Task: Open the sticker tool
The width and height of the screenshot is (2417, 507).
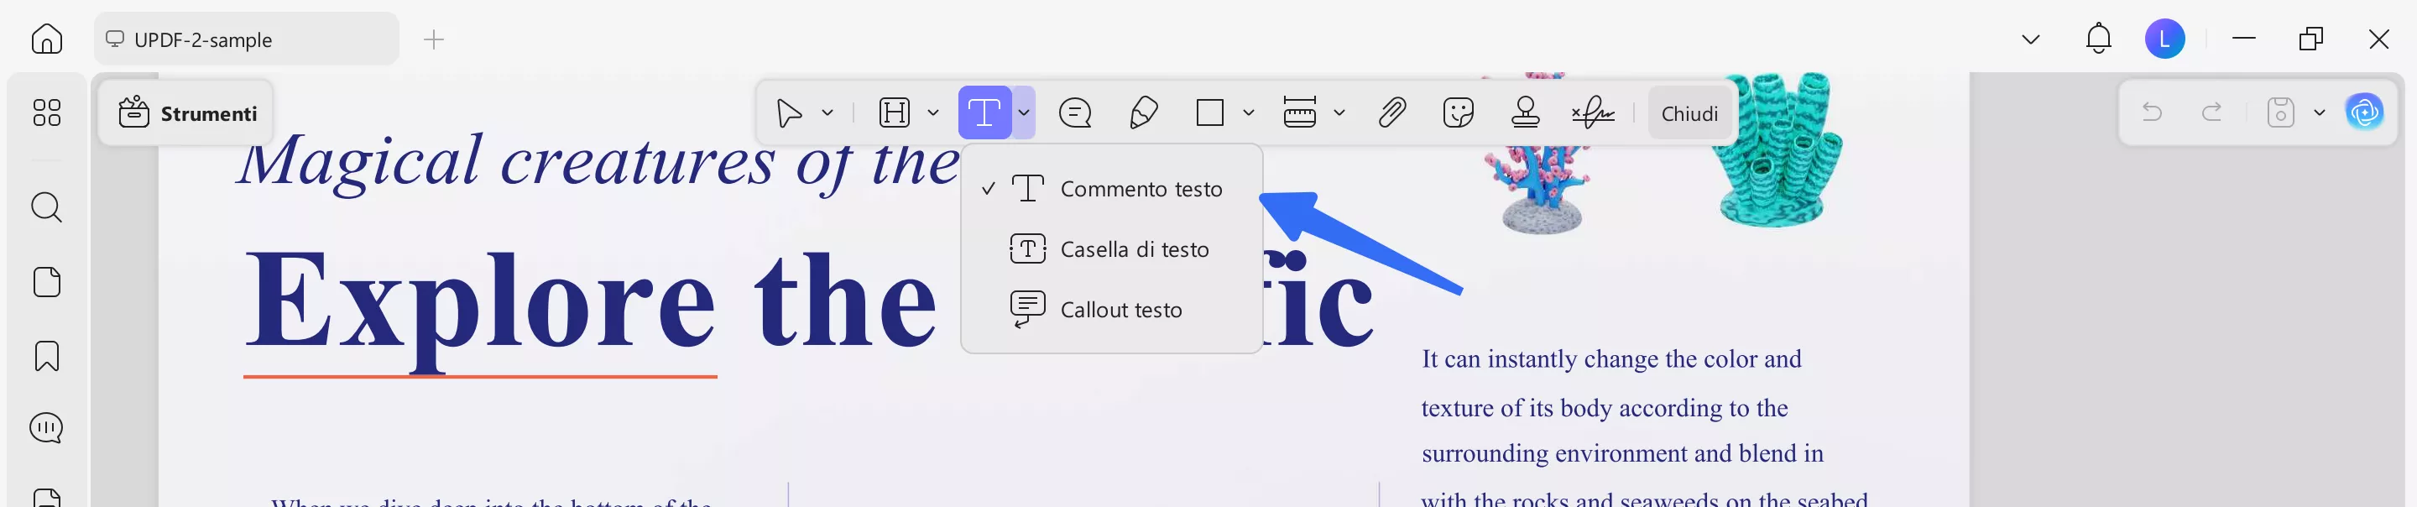Action: (x=1458, y=113)
